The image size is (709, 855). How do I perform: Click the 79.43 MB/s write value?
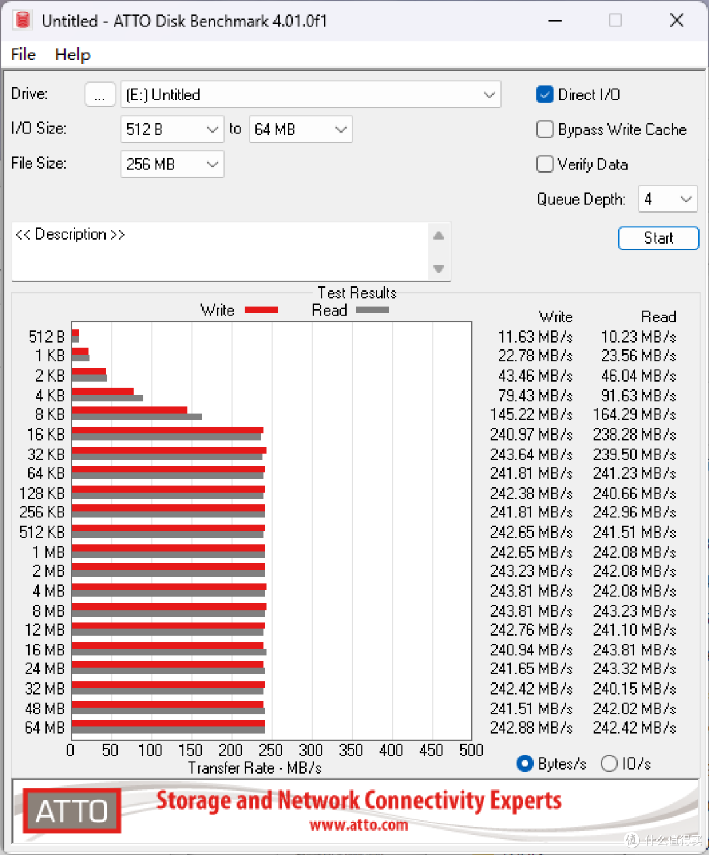click(535, 396)
